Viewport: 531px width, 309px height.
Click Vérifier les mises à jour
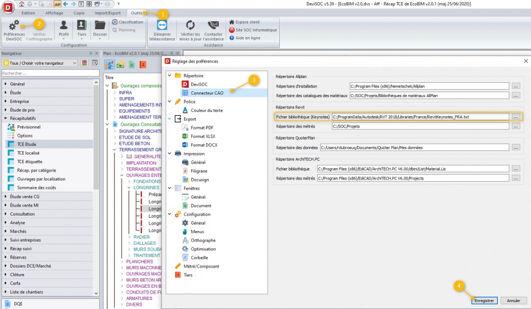190,30
